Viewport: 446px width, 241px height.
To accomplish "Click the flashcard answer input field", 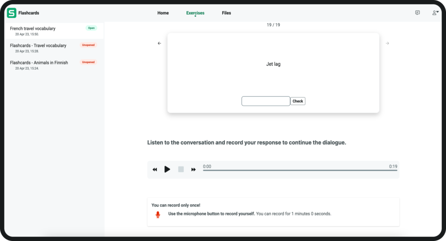I will point(266,101).
